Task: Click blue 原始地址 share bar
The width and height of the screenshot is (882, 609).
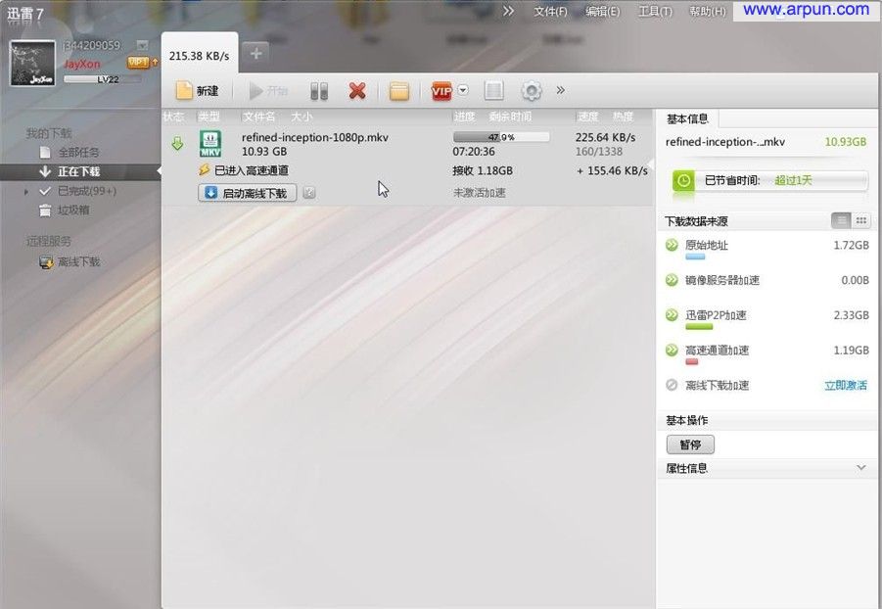Action: [695, 257]
